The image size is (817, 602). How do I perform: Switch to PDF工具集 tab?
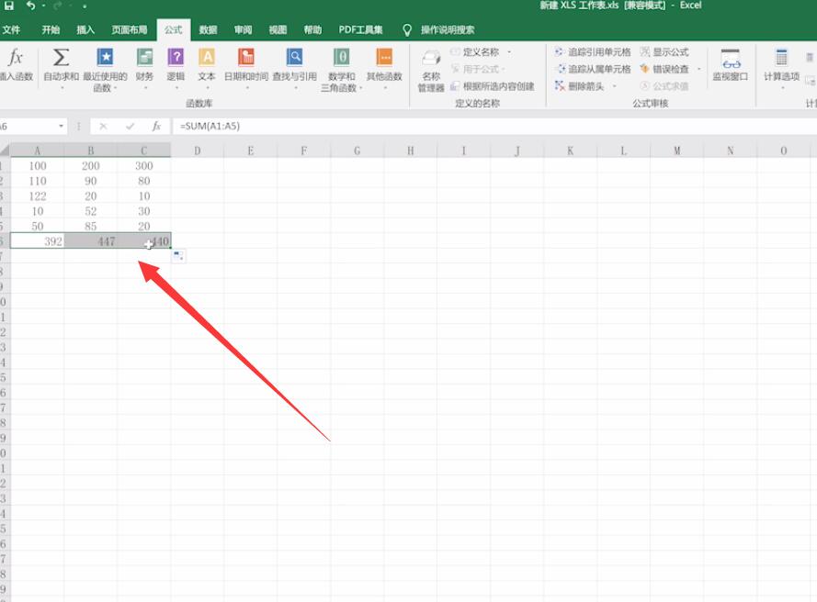click(360, 29)
